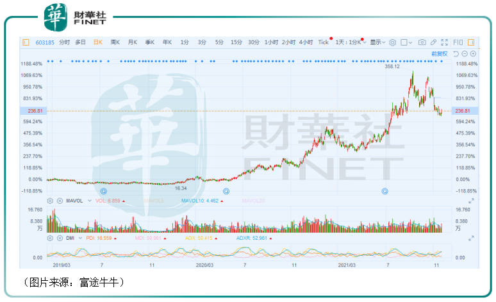This screenshot has height=302, width=496.
Task: Click the left 236.81 price tag
Action: pyautogui.click(x=33, y=111)
